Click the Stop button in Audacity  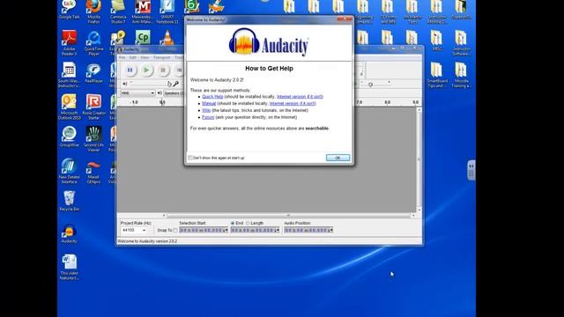tap(163, 70)
